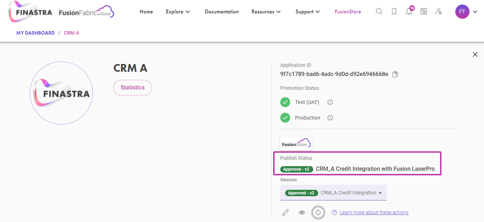The height and width of the screenshot is (222, 484).
Task: Expand the Support menu
Action: (308, 12)
